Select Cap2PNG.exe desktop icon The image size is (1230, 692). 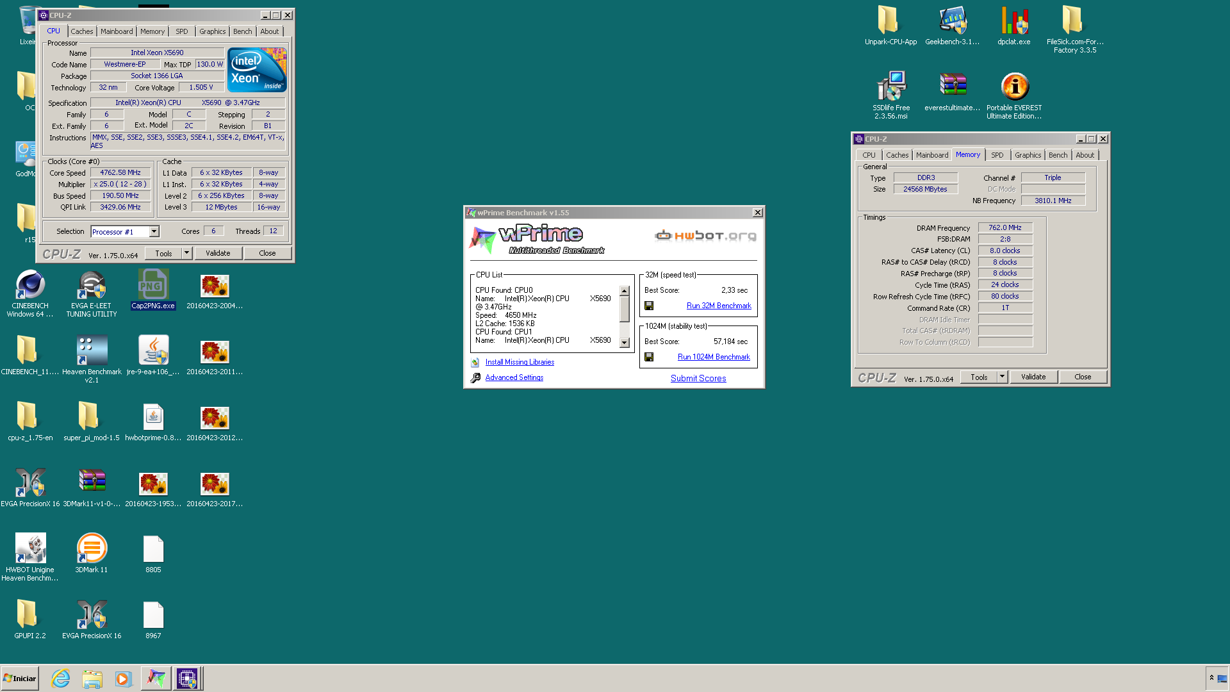pyautogui.click(x=153, y=289)
